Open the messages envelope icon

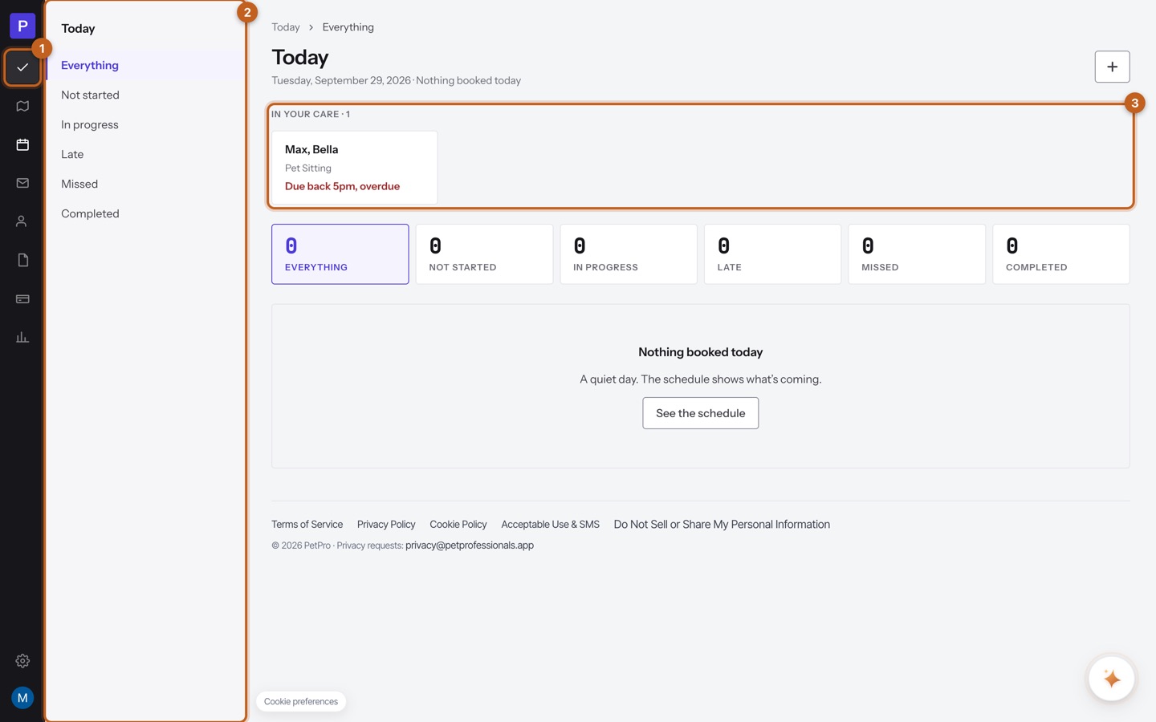click(22, 183)
